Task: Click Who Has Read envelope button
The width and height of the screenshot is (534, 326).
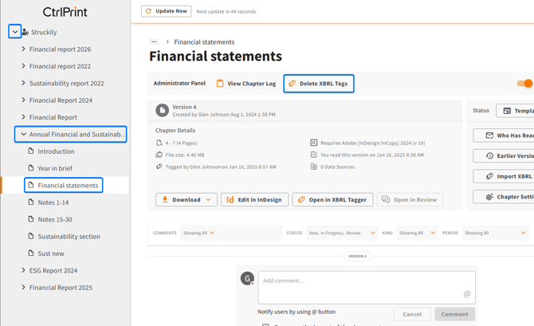Action: (505, 136)
